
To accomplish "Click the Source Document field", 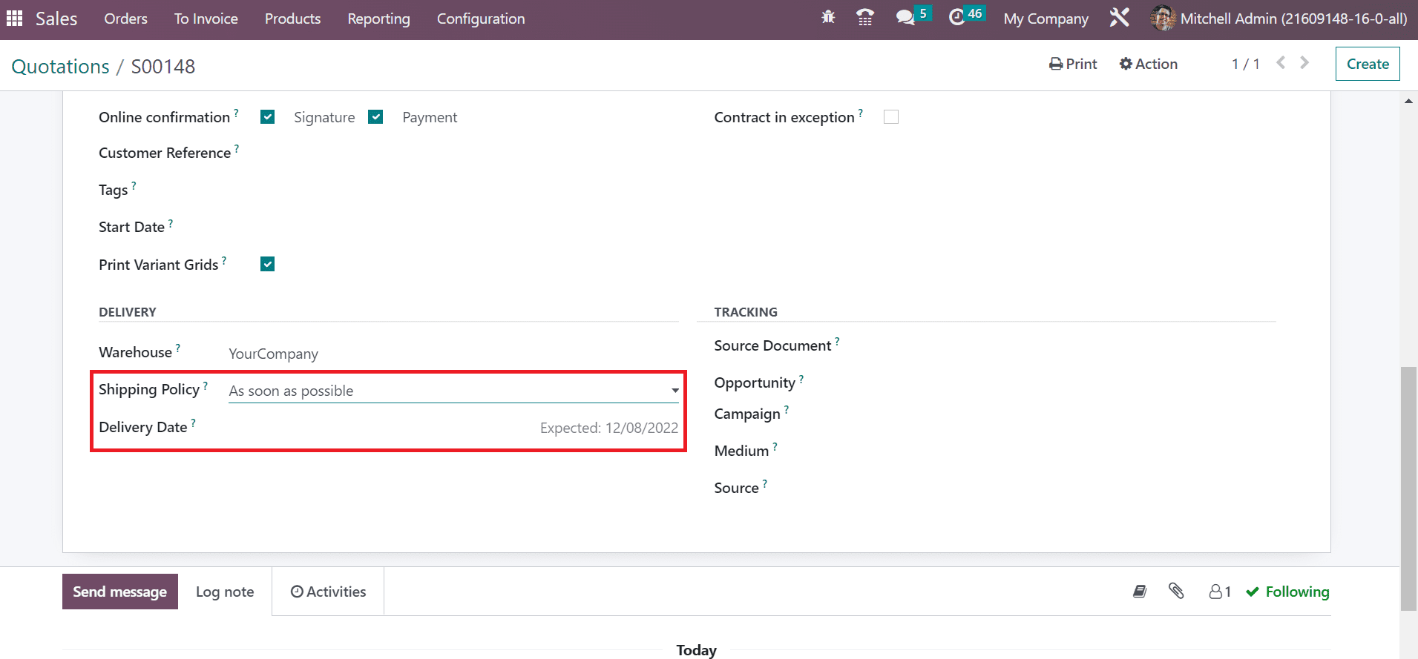I will coord(1061,345).
